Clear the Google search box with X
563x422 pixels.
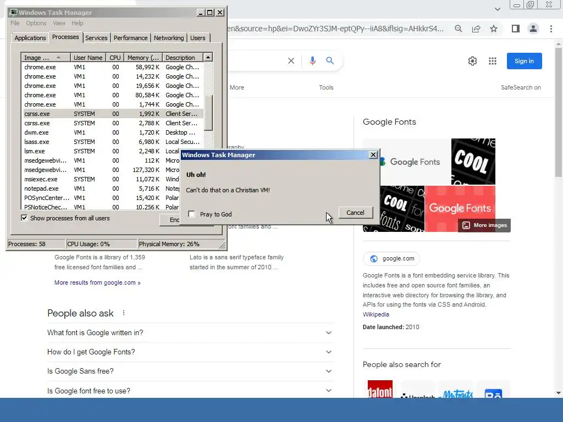291,60
